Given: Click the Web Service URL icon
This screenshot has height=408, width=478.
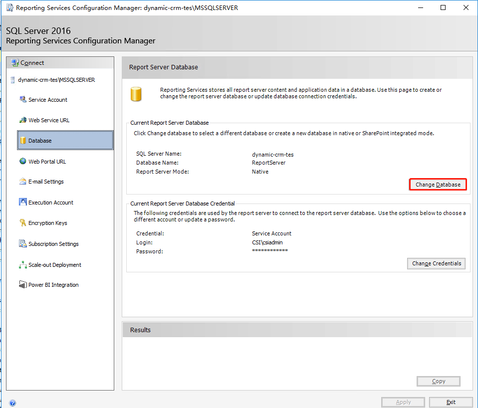Looking at the screenshot, I should (23, 120).
